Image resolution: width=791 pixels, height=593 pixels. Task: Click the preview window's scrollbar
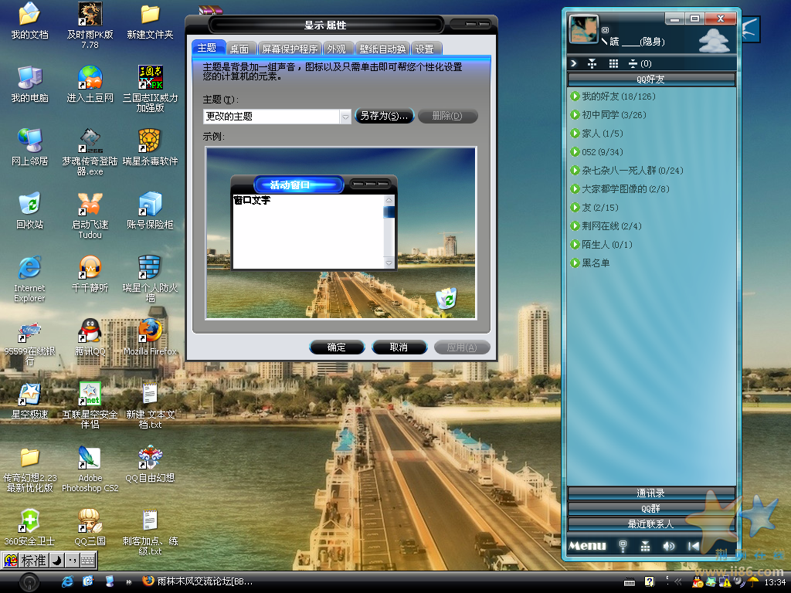coord(389,232)
